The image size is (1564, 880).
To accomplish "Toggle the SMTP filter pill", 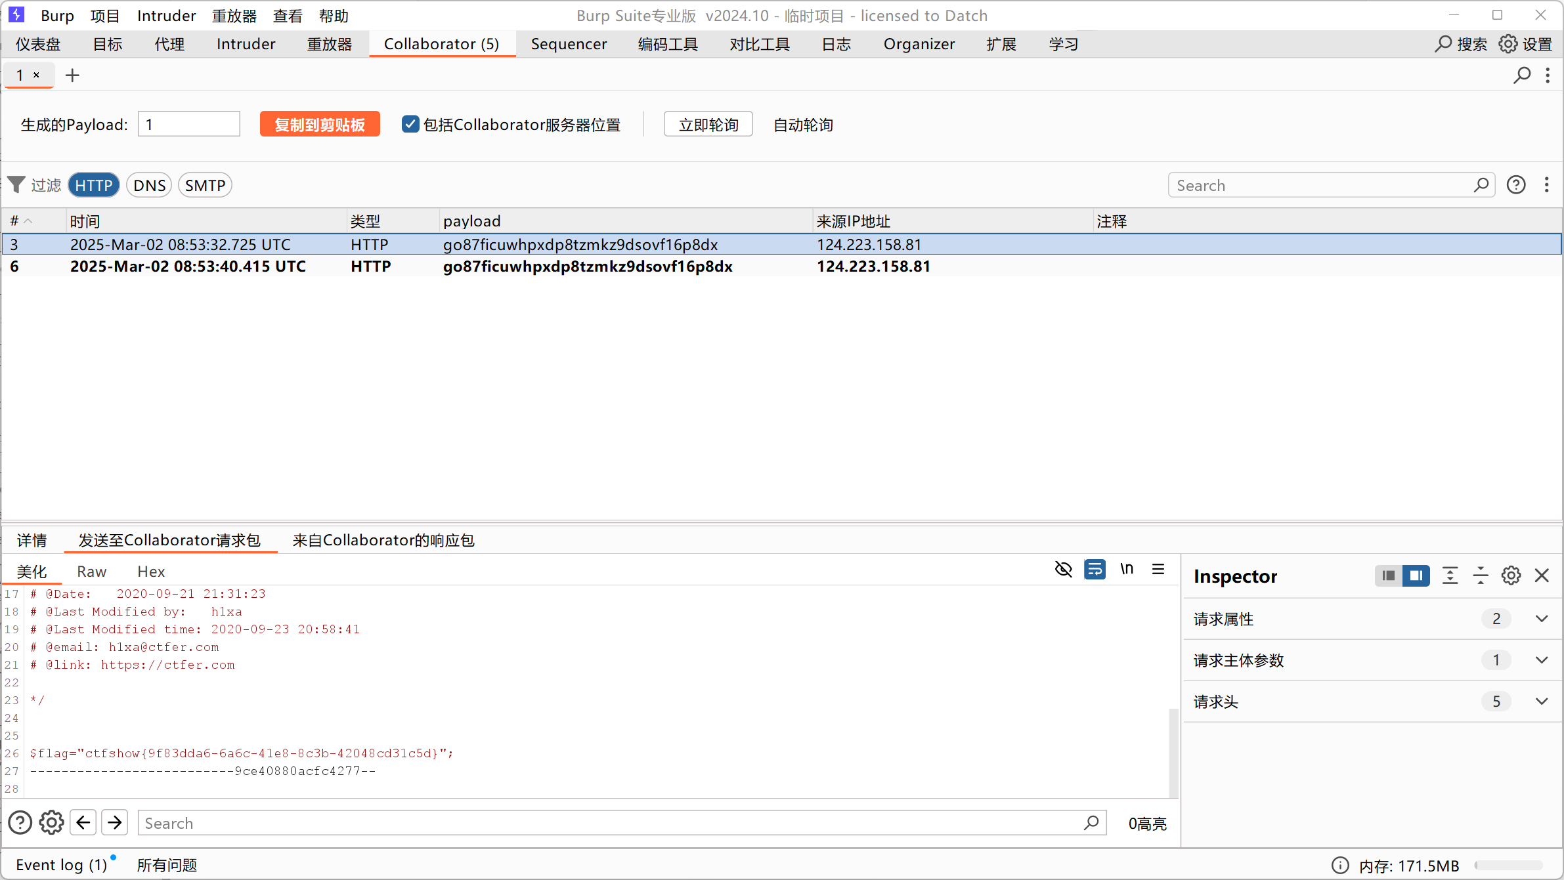I will (205, 185).
